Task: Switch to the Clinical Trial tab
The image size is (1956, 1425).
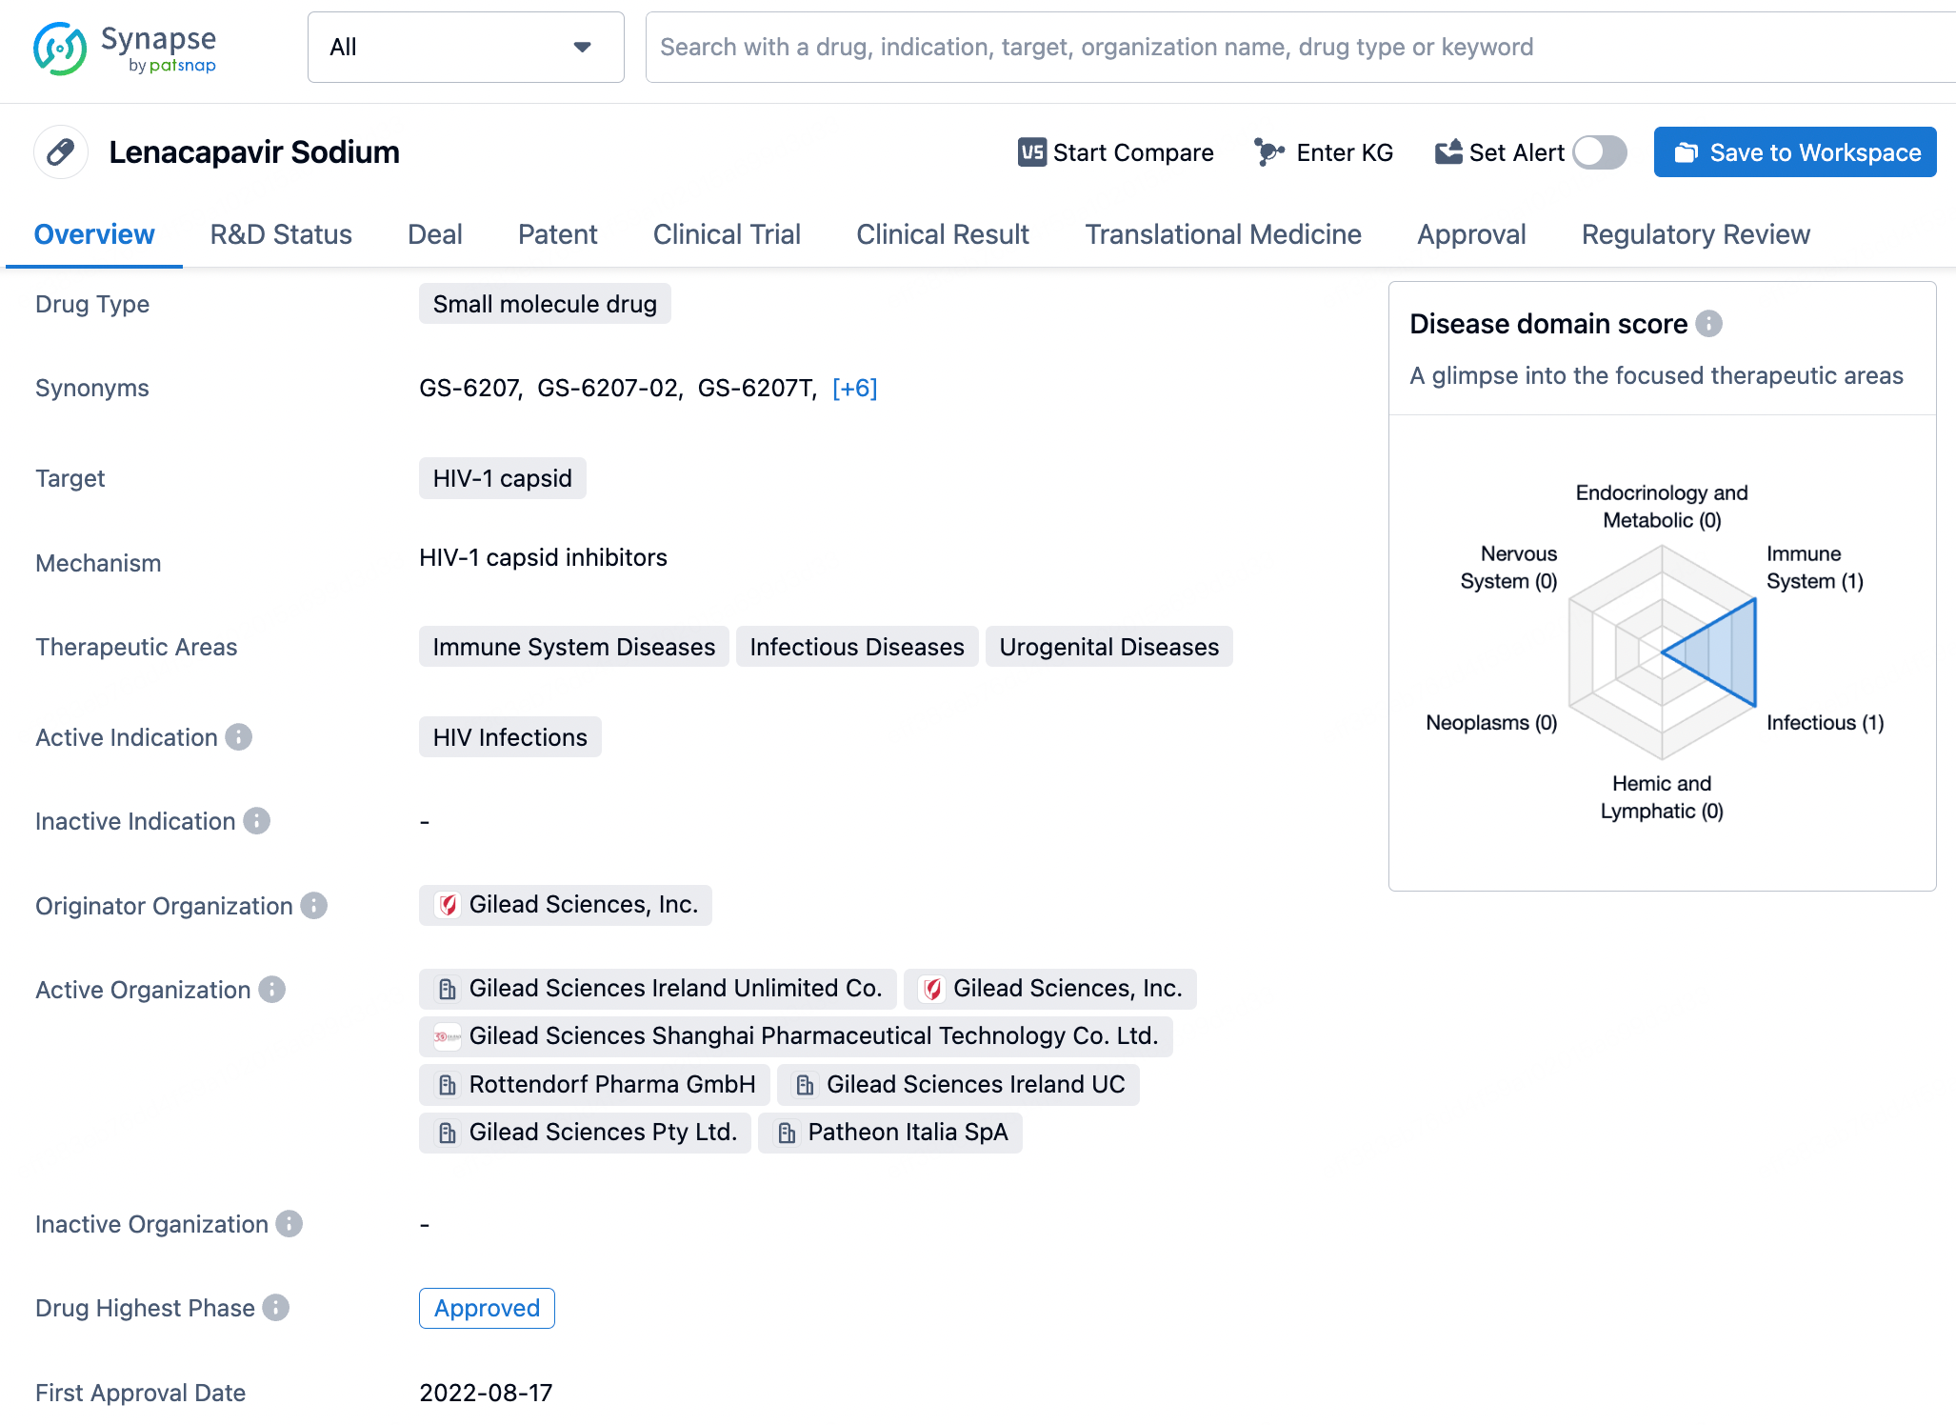Action: click(x=726, y=235)
